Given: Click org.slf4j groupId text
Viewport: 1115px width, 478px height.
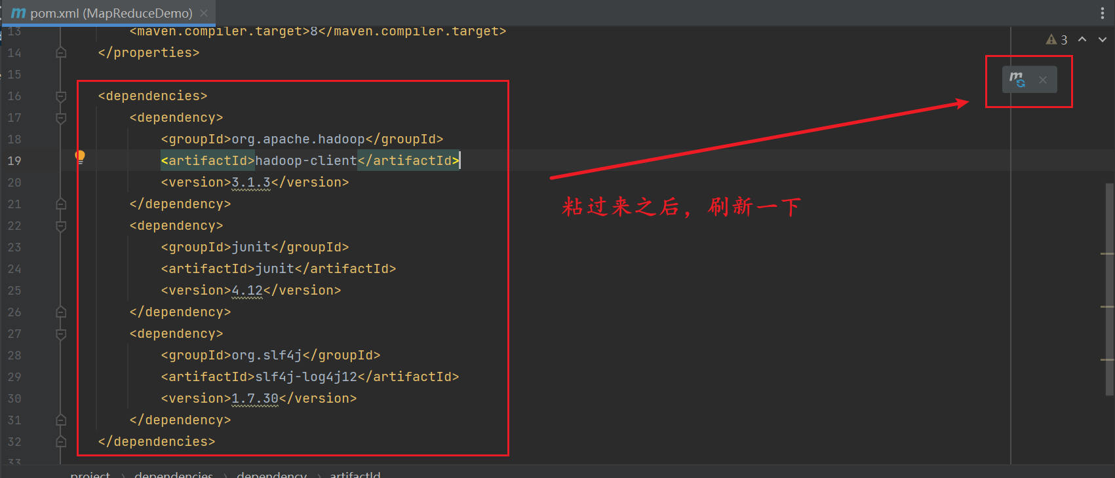Looking at the screenshot, I should 267,355.
